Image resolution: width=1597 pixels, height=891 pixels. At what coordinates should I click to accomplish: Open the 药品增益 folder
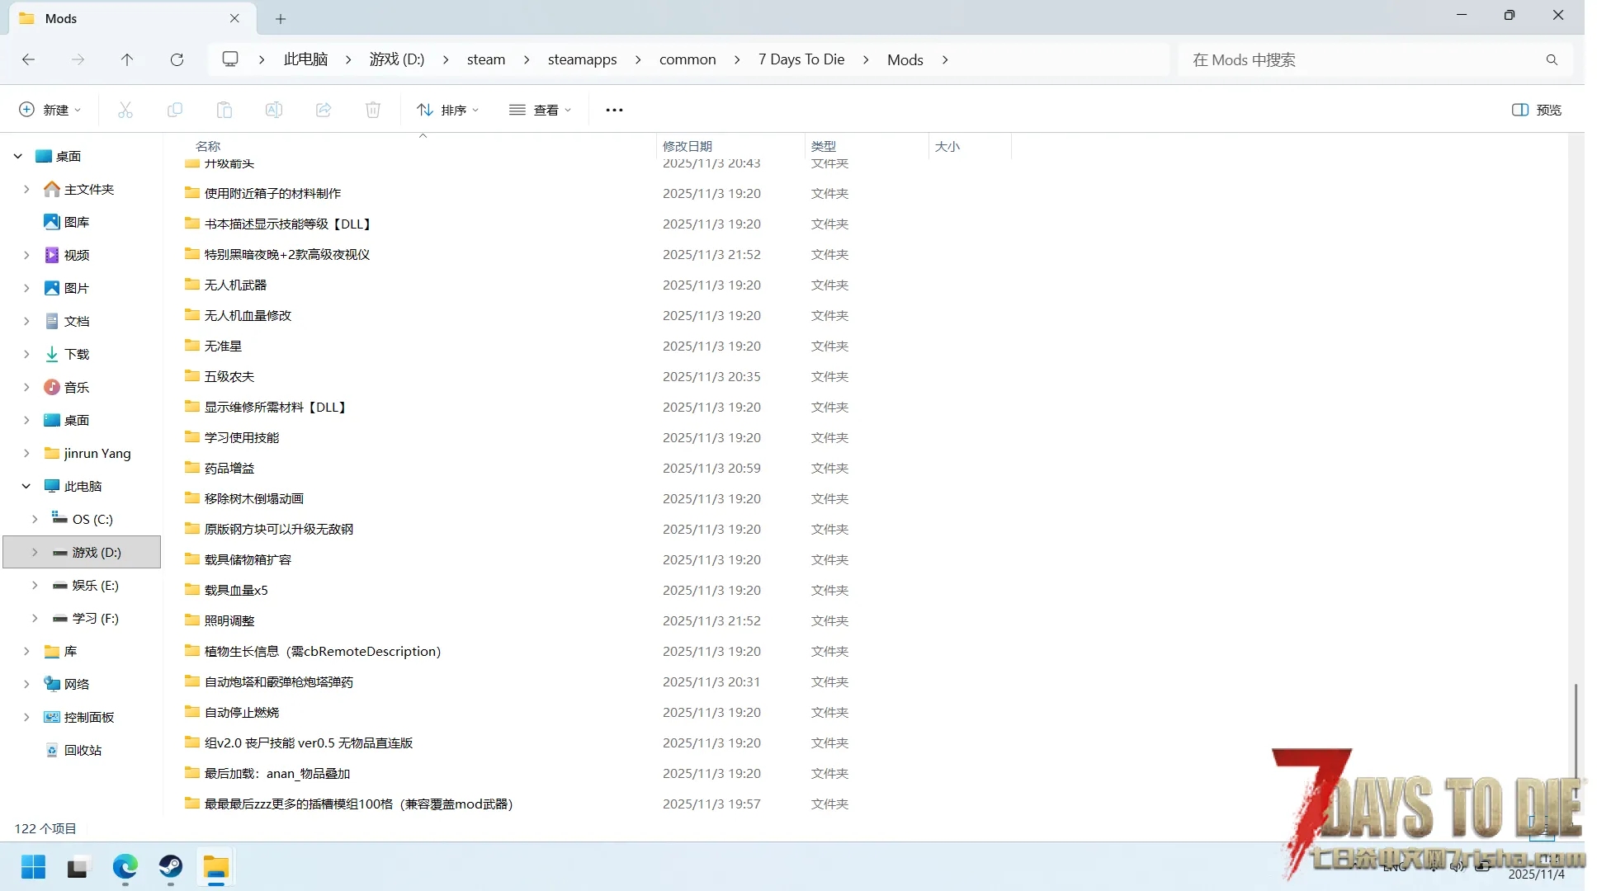tap(229, 468)
